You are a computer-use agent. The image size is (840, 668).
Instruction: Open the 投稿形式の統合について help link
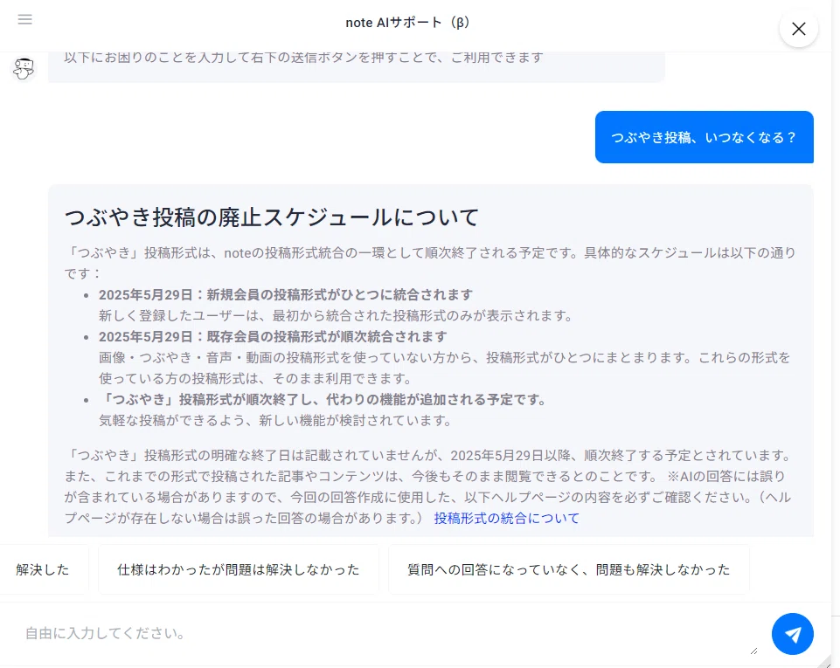coord(506,518)
